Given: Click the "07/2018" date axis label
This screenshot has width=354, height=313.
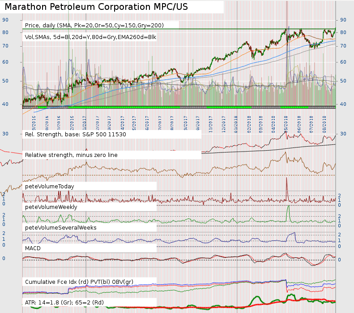Looking at the screenshot, I should coord(311,124).
